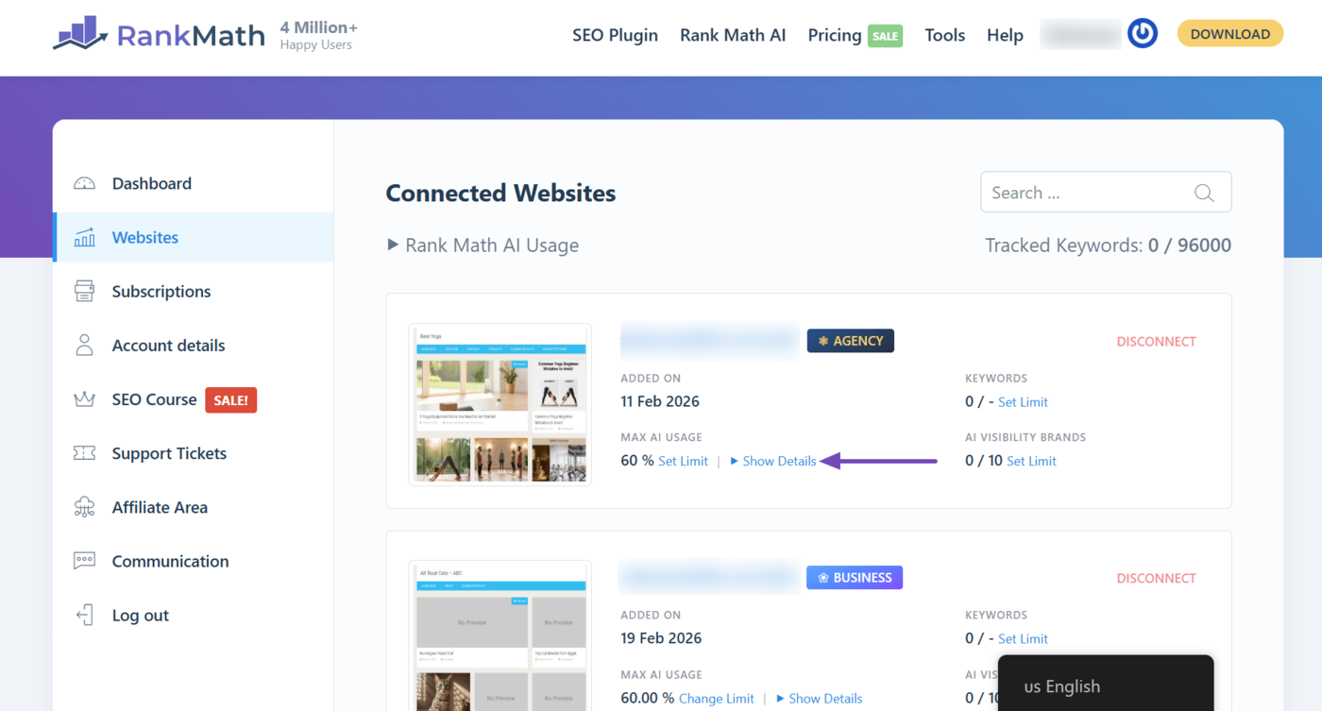Image resolution: width=1322 pixels, height=711 pixels.
Task: Click the Communication chat bubble icon
Action: (x=84, y=561)
